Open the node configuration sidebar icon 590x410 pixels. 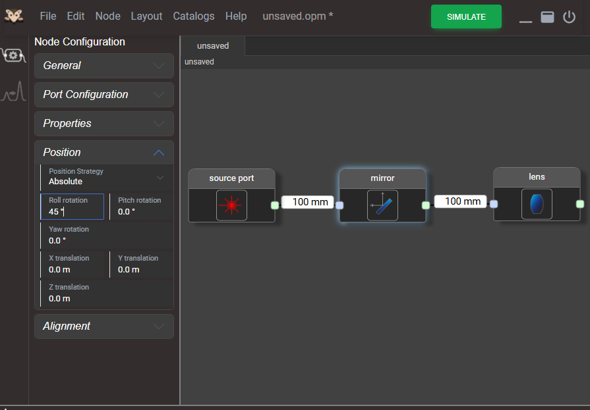(14, 56)
